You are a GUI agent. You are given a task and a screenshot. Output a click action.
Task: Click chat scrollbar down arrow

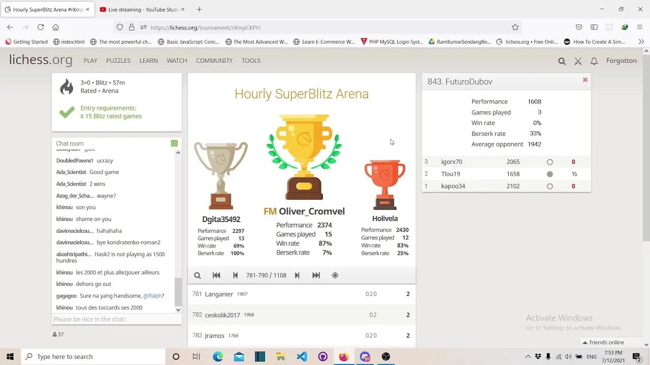[x=178, y=309]
